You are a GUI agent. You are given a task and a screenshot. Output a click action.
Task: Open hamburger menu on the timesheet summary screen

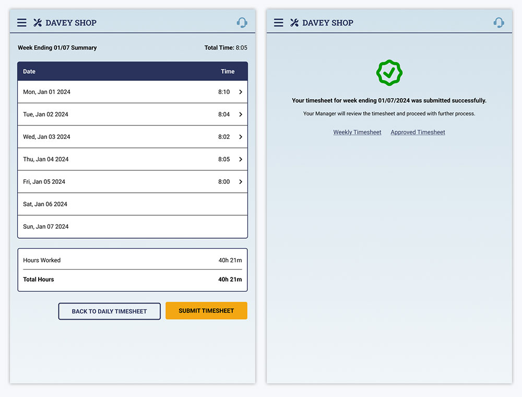point(21,22)
